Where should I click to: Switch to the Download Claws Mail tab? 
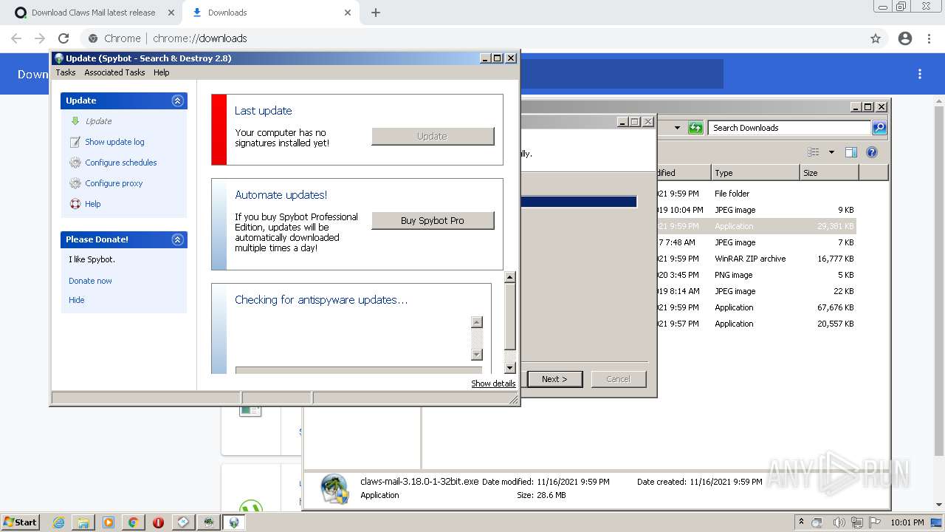pyautogui.click(x=94, y=13)
